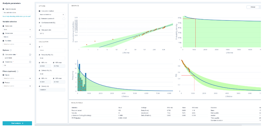Remove the Maximum likelihood calculation method
This screenshot has height=127, width=263.
pyautogui.click(x=63, y=14)
